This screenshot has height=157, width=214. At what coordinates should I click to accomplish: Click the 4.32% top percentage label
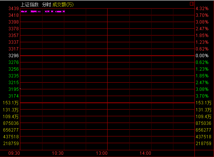pos(202,9)
